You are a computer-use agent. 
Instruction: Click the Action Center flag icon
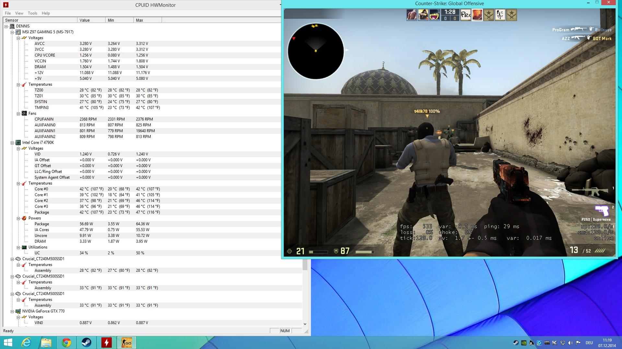pyautogui.click(x=578, y=343)
